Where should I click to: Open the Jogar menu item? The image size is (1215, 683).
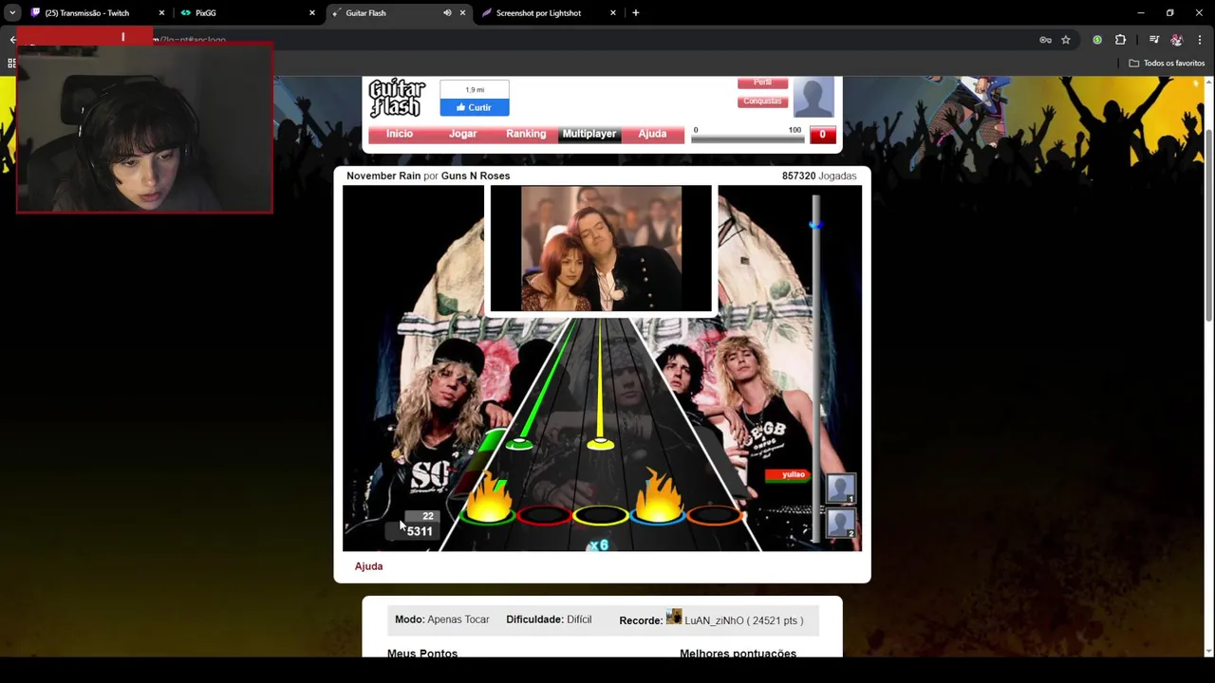coord(463,134)
